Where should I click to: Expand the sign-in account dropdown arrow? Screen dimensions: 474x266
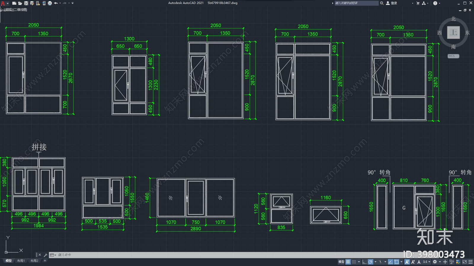(x=412, y=3)
